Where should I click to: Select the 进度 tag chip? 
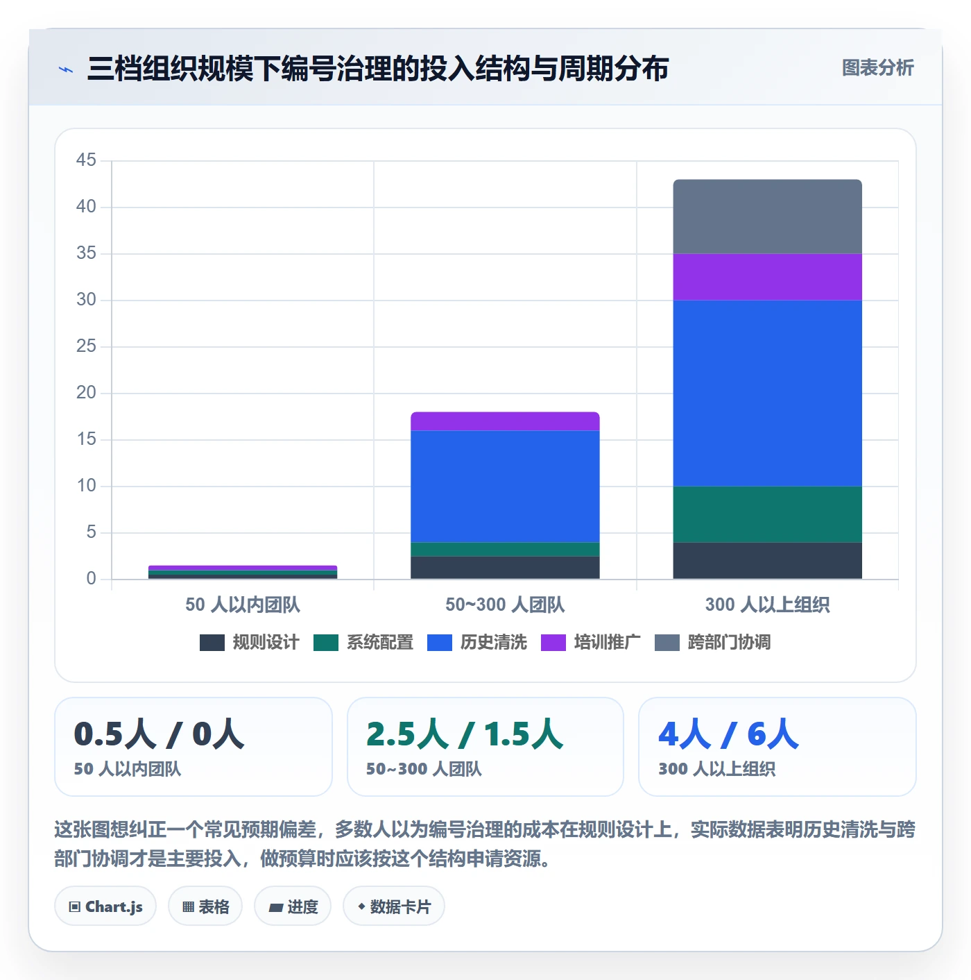pos(293,906)
